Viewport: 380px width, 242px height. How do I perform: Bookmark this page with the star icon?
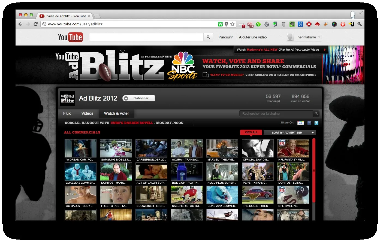tap(232, 24)
